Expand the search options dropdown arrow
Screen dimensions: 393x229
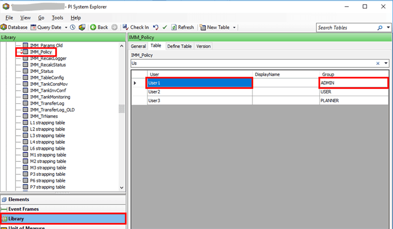click(x=388, y=28)
